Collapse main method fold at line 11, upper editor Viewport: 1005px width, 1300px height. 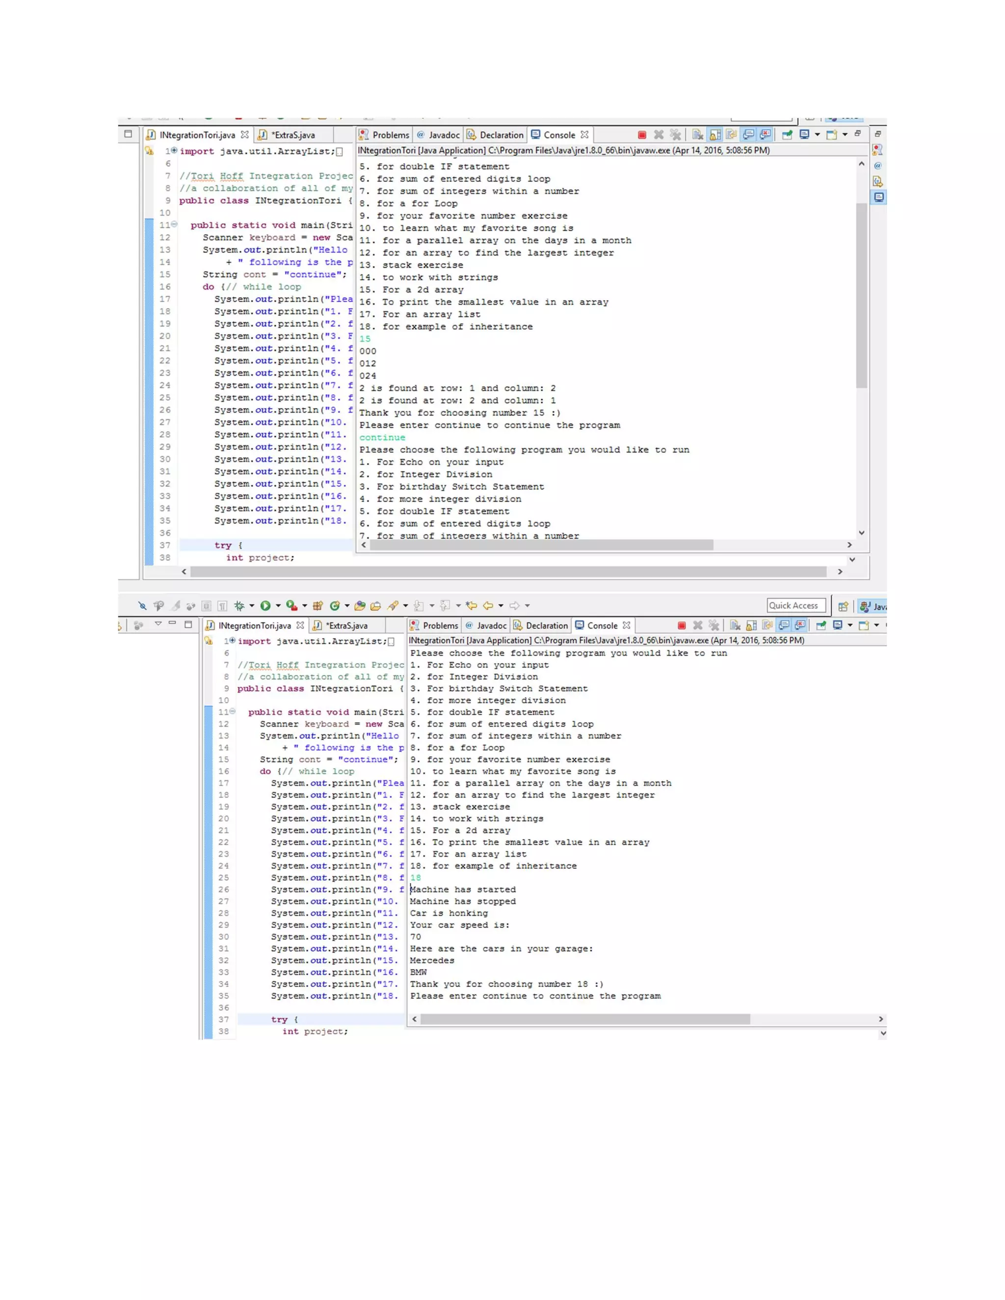pos(174,224)
